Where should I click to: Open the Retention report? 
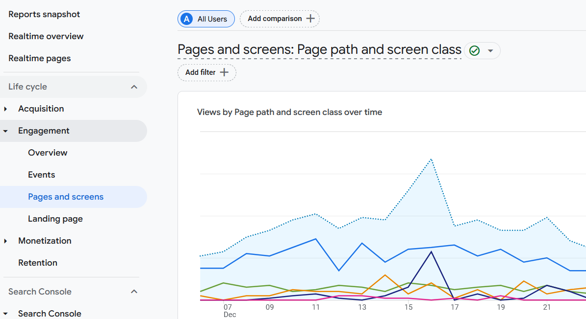pyautogui.click(x=38, y=263)
